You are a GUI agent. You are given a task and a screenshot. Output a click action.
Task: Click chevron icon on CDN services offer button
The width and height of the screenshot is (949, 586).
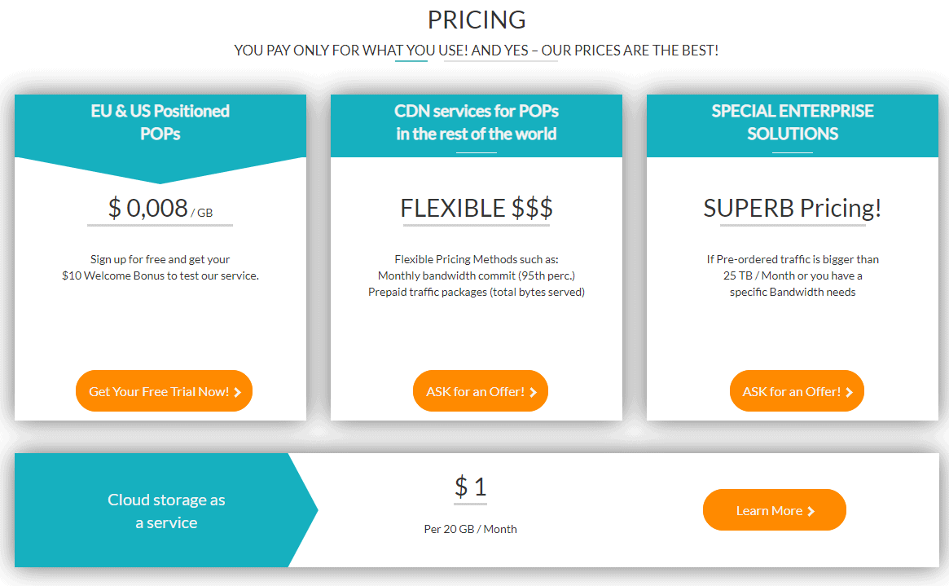point(534,392)
